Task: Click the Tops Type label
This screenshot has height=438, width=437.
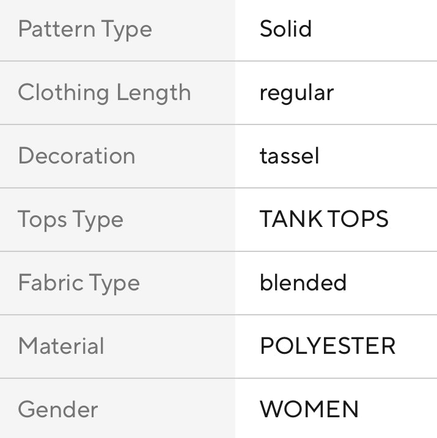Action: [70, 220]
